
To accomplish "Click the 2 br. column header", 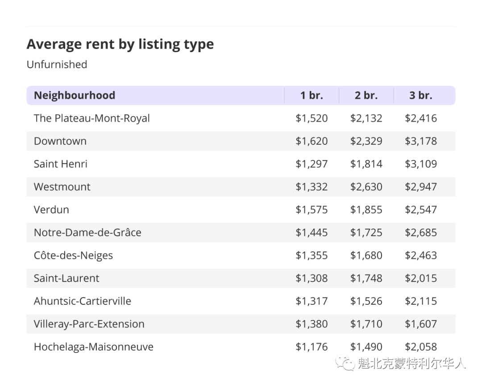I will coord(366,95).
